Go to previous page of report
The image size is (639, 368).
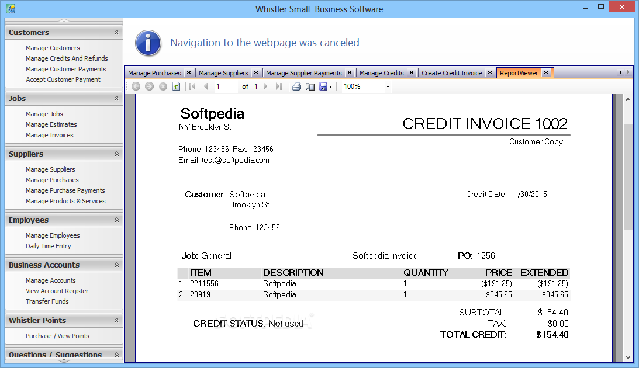tap(206, 86)
